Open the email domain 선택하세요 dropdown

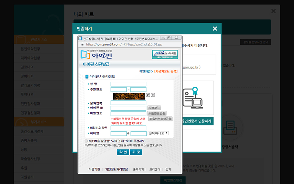pyautogui.click(x=158, y=133)
